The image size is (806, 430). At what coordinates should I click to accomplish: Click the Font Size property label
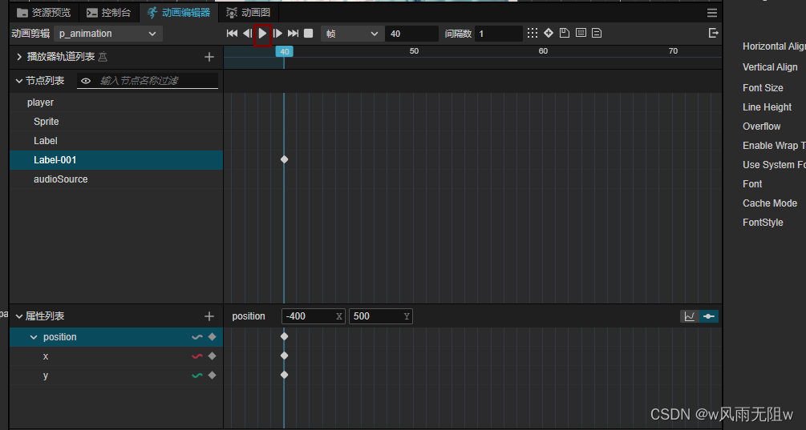pyautogui.click(x=763, y=88)
